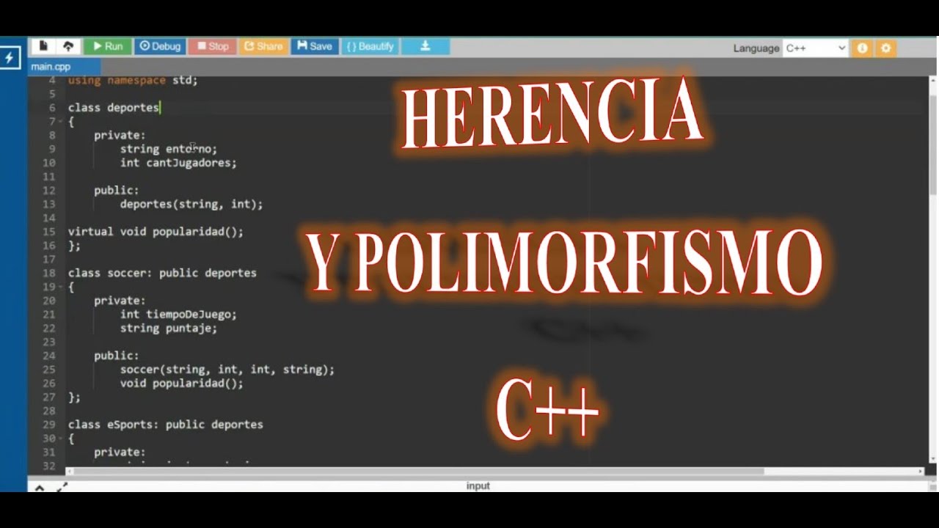Beautify the code formatting
This screenshot has width=939, height=528.
370,46
